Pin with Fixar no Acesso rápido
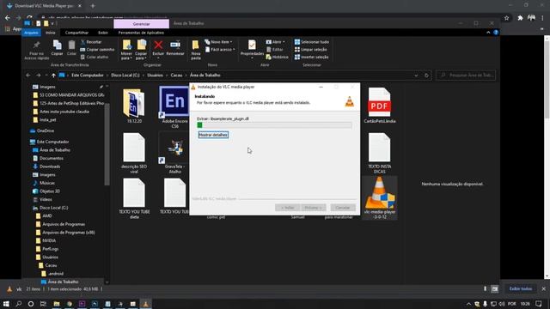Image resolution: width=550 pixels, height=309 pixels. pos(36,50)
